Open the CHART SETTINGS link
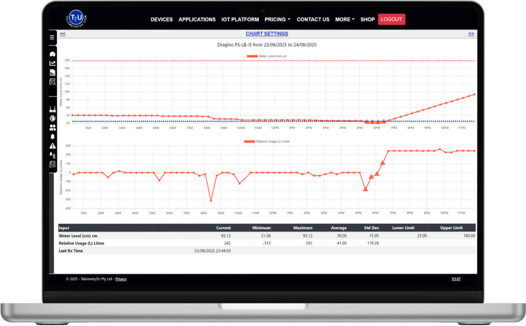 (x=267, y=34)
